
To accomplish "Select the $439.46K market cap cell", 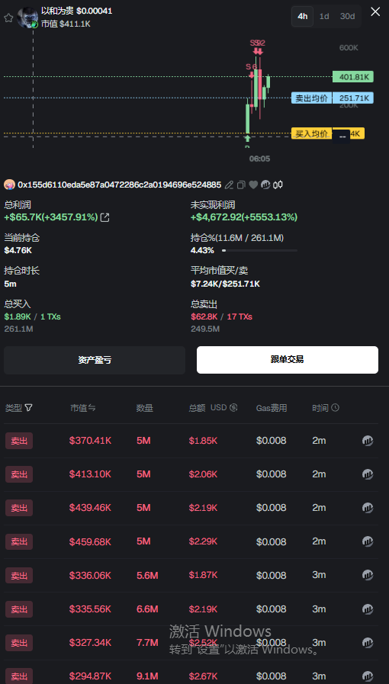I will pyautogui.click(x=90, y=508).
